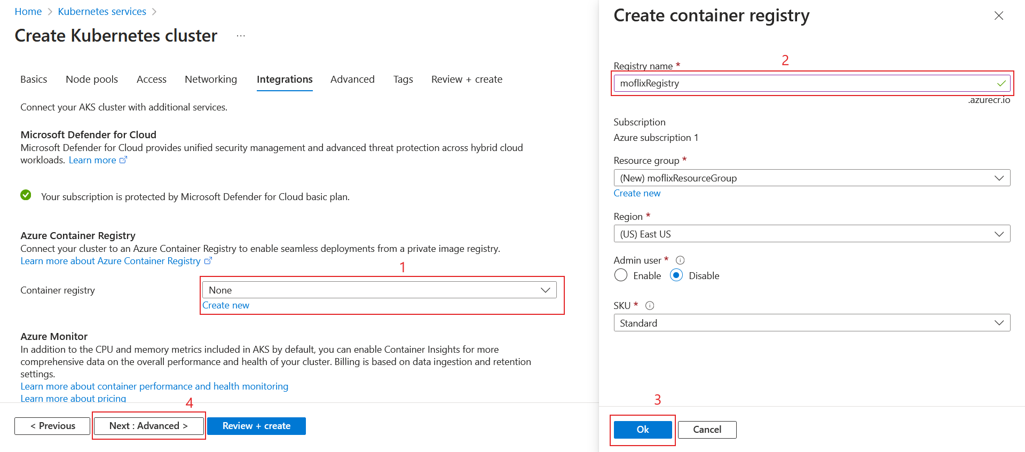
Task: Click the Admin user info icon
Action: click(x=680, y=260)
